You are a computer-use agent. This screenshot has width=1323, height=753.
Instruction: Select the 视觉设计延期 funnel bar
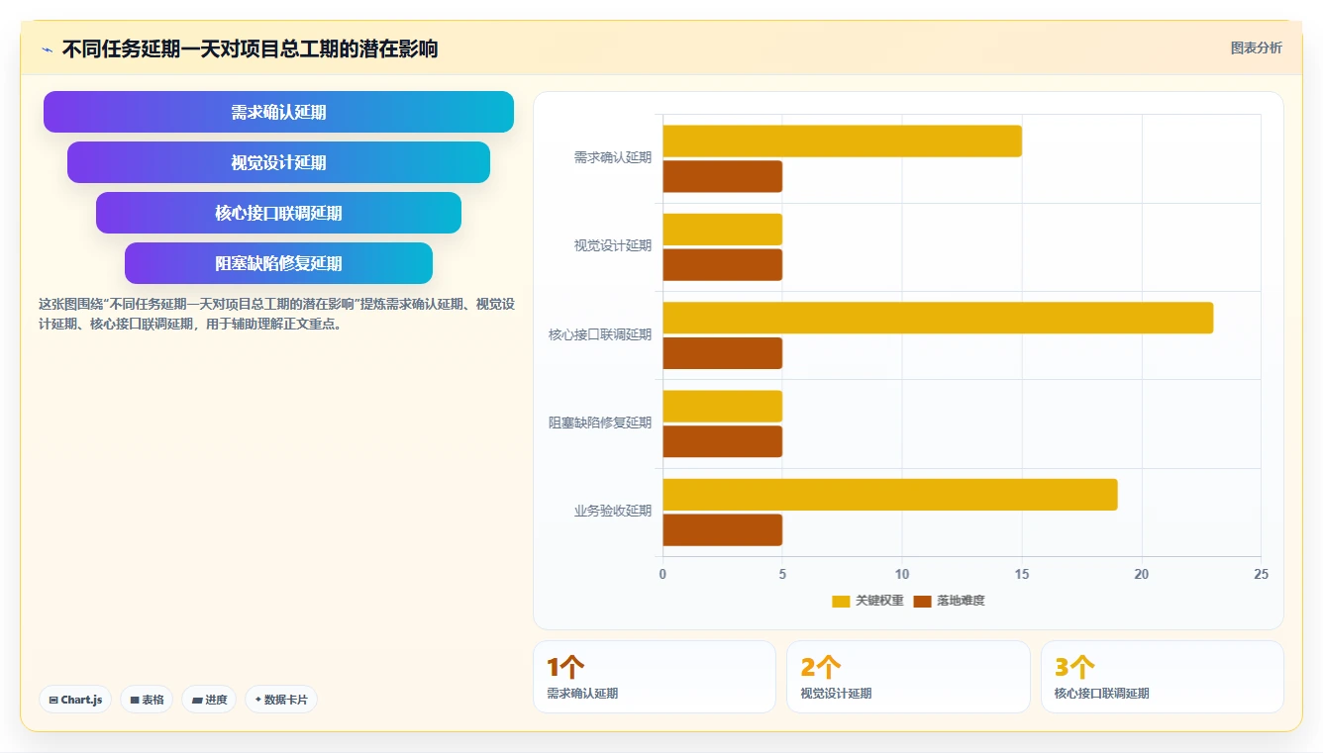pyautogui.click(x=278, y=162)
